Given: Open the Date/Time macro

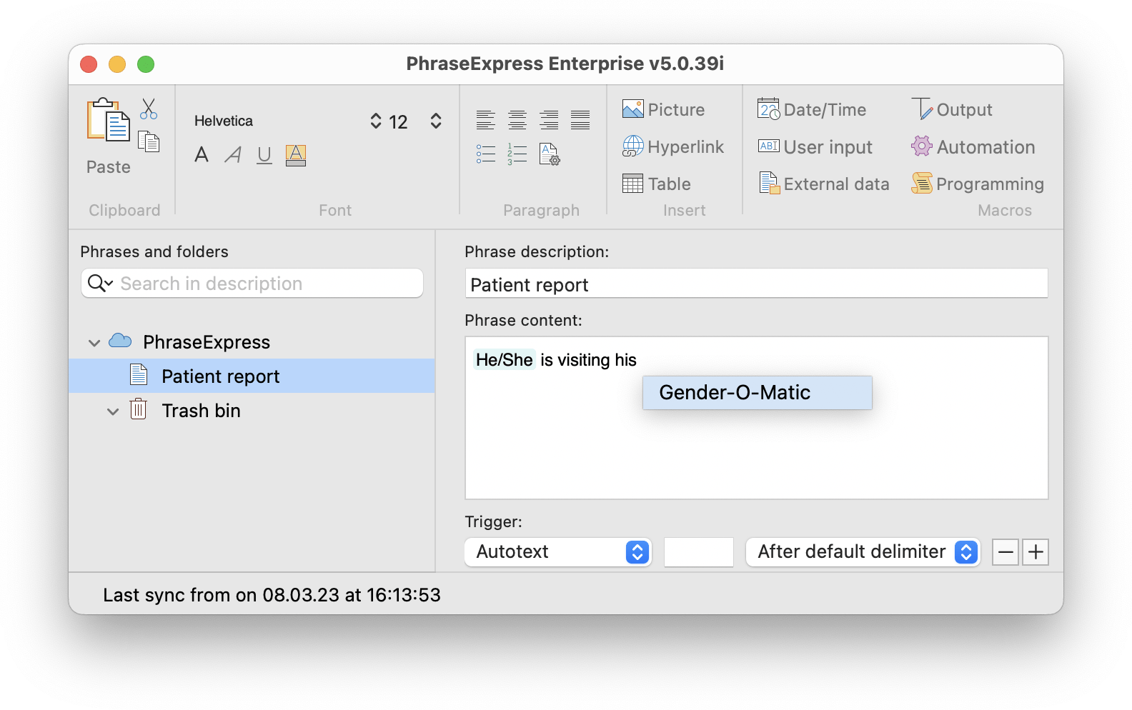Looking at the screenshot, I should pyautogui.click(x=811, y=109).
